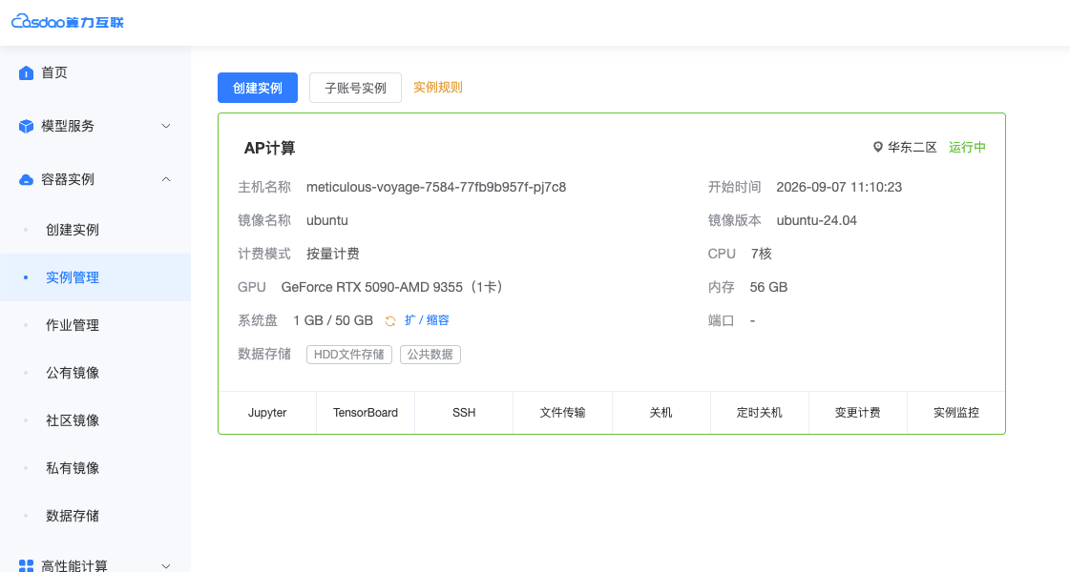Image resolution: width=1070 pixels, height=572 pixels.
Task: Open TensorBoard for the instance
Action: tap(365, 413)
